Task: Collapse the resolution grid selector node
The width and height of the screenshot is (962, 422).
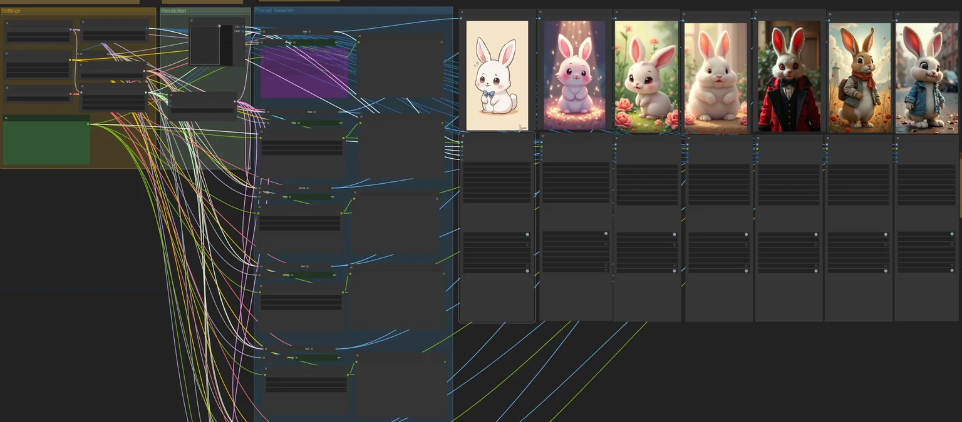Action: pyautogui.click(x=192, y=21)
